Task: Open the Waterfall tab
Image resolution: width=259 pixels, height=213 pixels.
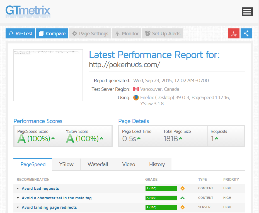Action: point(98,164)
